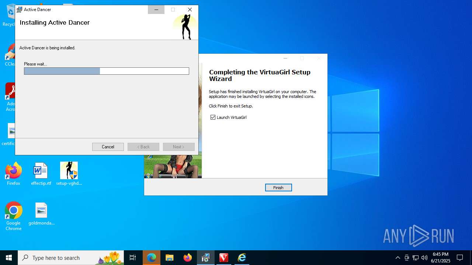472x265 pixels.
Task: Select the certific image file on desktop
Action: pyautogui.click(x=9, y=134)
